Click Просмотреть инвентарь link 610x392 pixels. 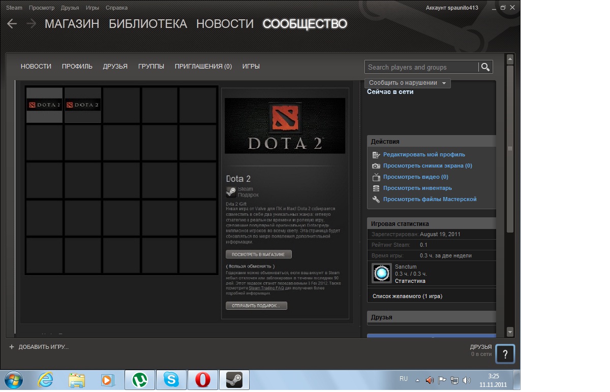[x=418, y=188]
